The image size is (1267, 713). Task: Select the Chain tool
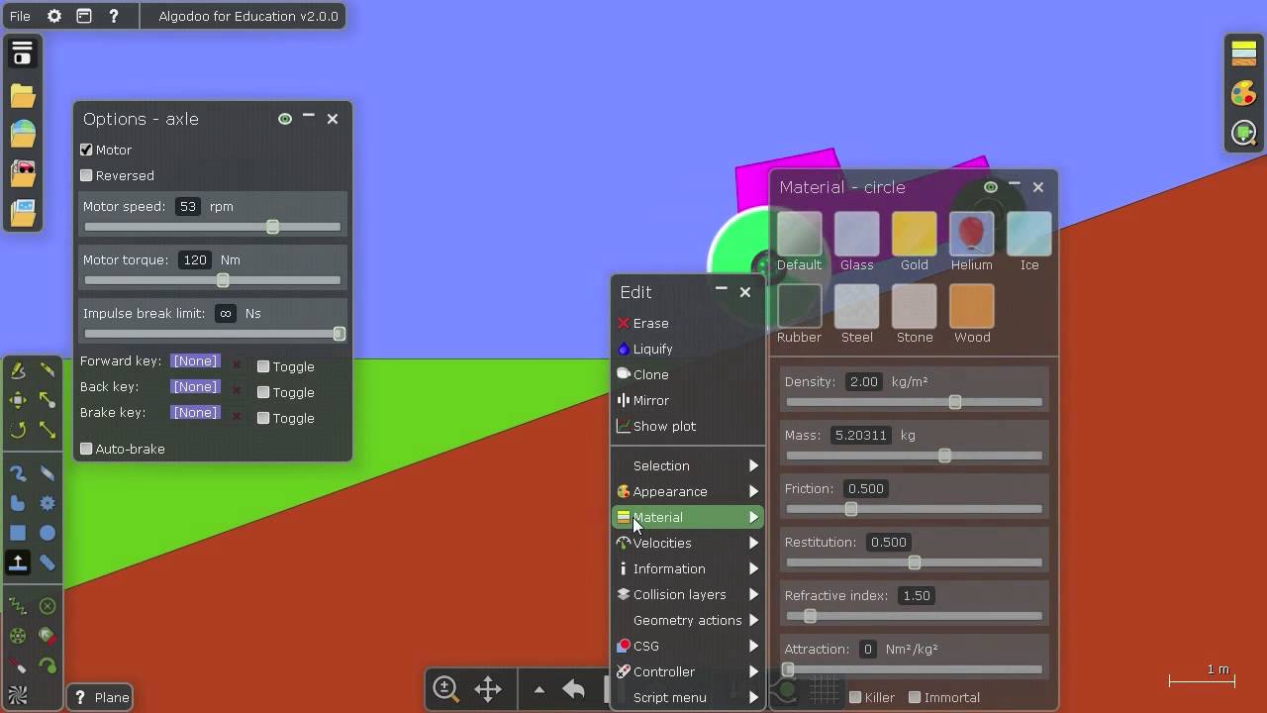[x=48, y=562]
